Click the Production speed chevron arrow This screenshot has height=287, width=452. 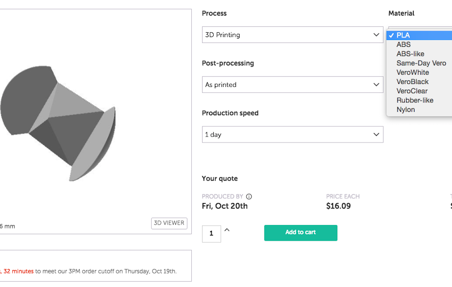coord(376,135)
